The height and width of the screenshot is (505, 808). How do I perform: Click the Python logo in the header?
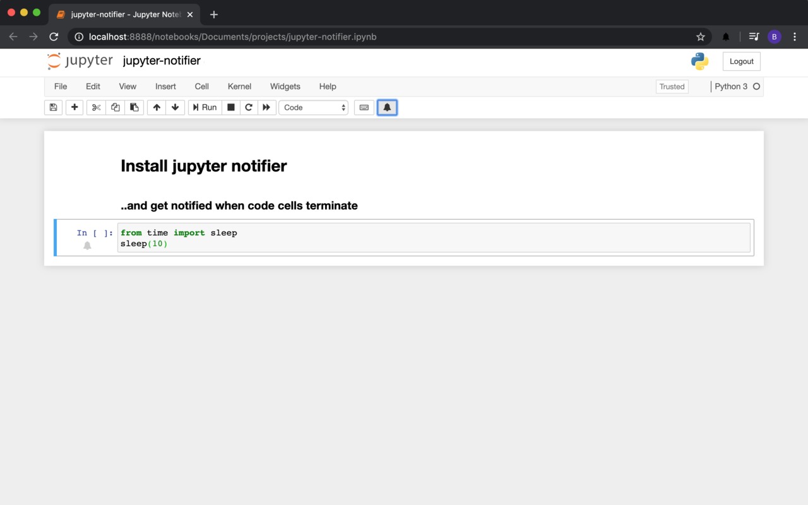pyautogui.click(x=699, y=61)
